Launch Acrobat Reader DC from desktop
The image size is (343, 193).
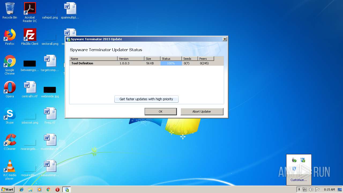(30, 12)
